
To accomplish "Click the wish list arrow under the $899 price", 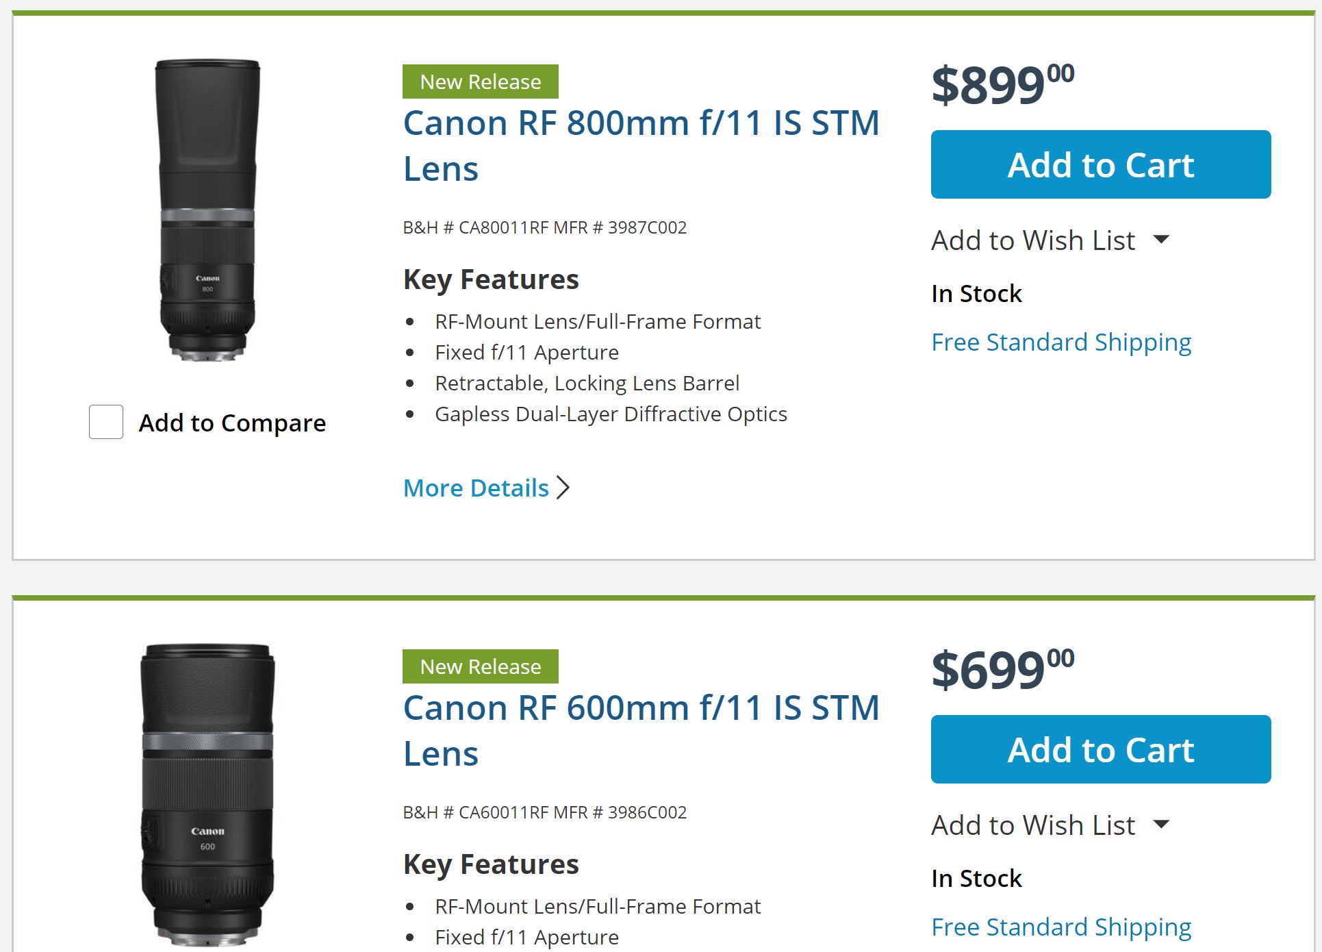I will point(1161,240).
